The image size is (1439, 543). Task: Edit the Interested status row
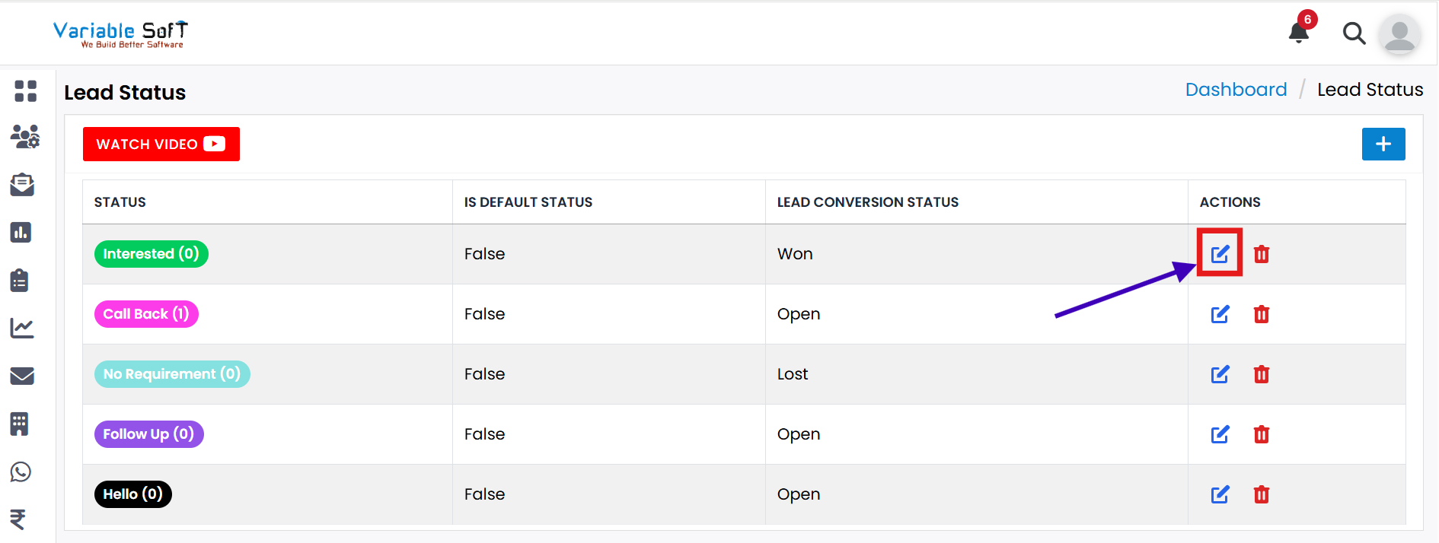(x=1220, y=253)
